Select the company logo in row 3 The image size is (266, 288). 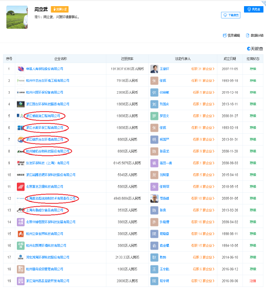click(x=20, y=92)
